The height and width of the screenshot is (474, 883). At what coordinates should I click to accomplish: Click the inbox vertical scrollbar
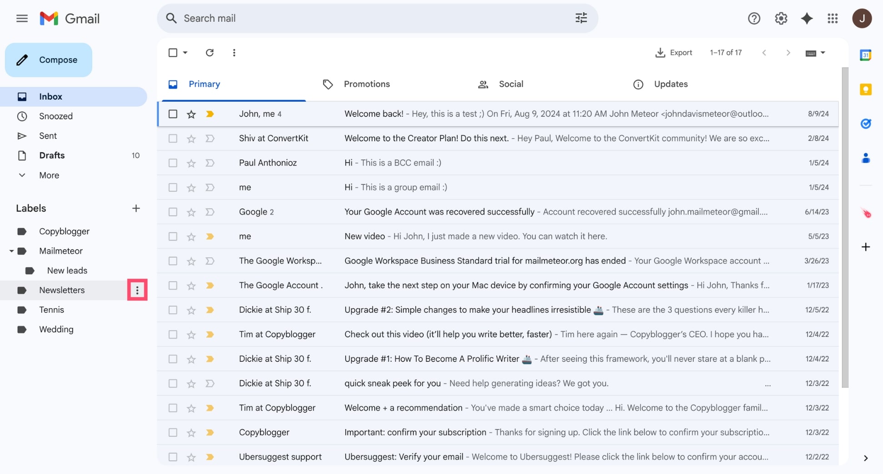click(845, 227)
